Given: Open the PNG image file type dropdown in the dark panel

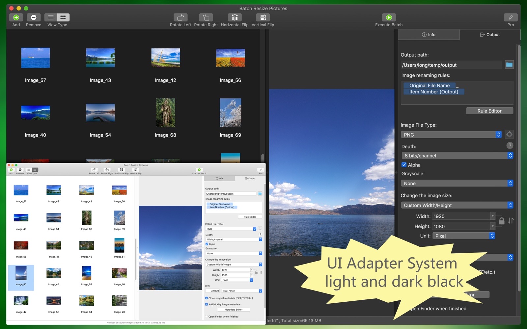Looking at the screenshot, I should pyautogui.click(x=451, y=135).
